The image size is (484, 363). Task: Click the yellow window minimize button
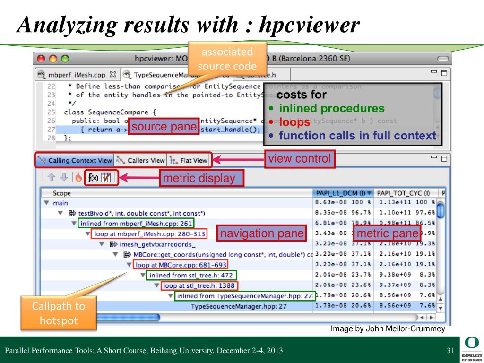(53, 59)
